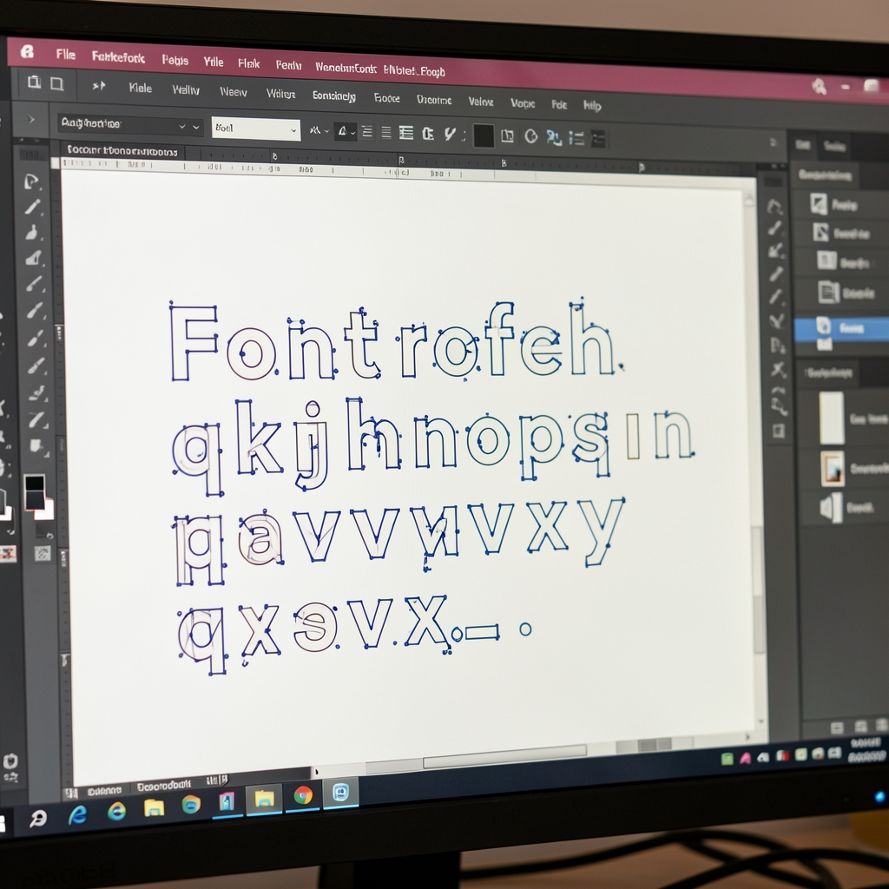Click the search magnifier icon in title bar
The height and width of the screenshot is (889, 889).
pos(819,87)
